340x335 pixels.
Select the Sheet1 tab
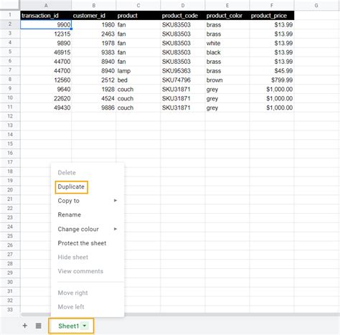[x=71, y=326]
